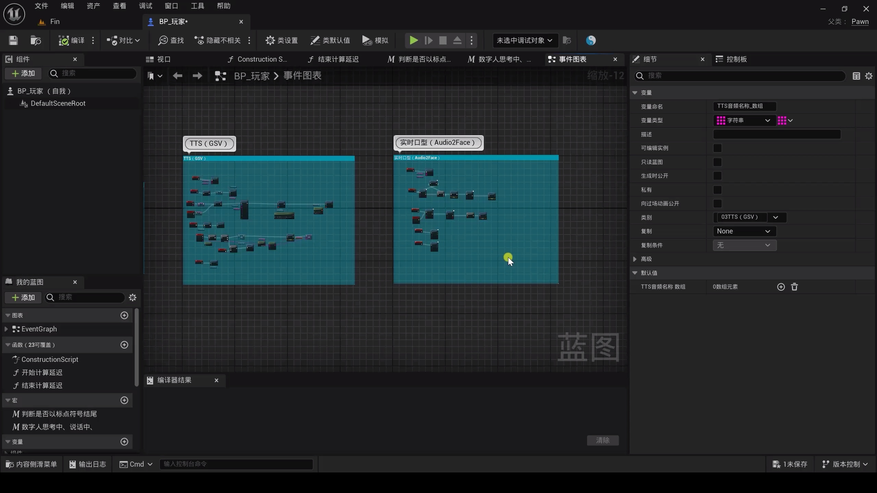Click the My Blueprint settings gear
The width and height of the screenshot is (877, 493).
[x=133, y=298]
